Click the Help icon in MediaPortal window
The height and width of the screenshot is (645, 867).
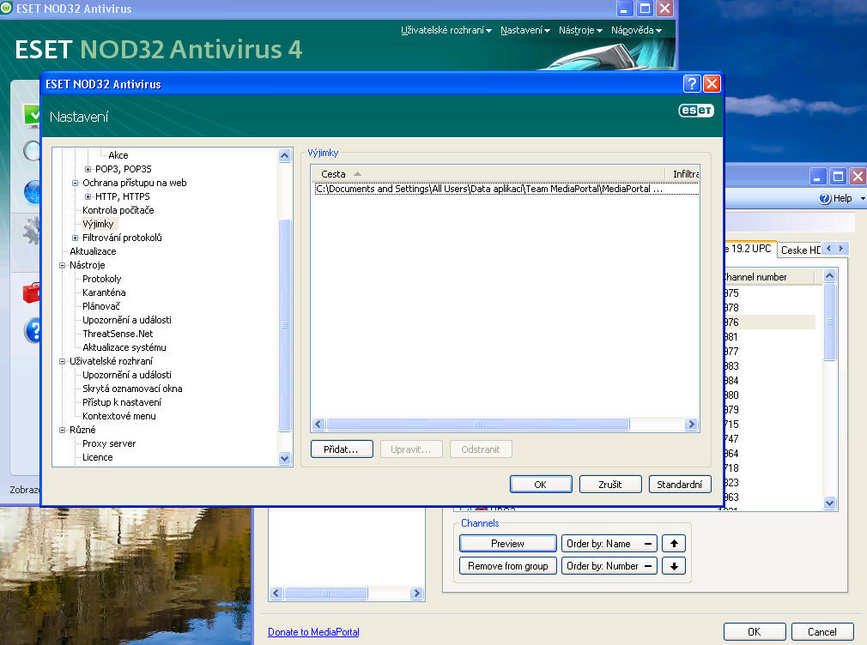[x=825, y=198]
